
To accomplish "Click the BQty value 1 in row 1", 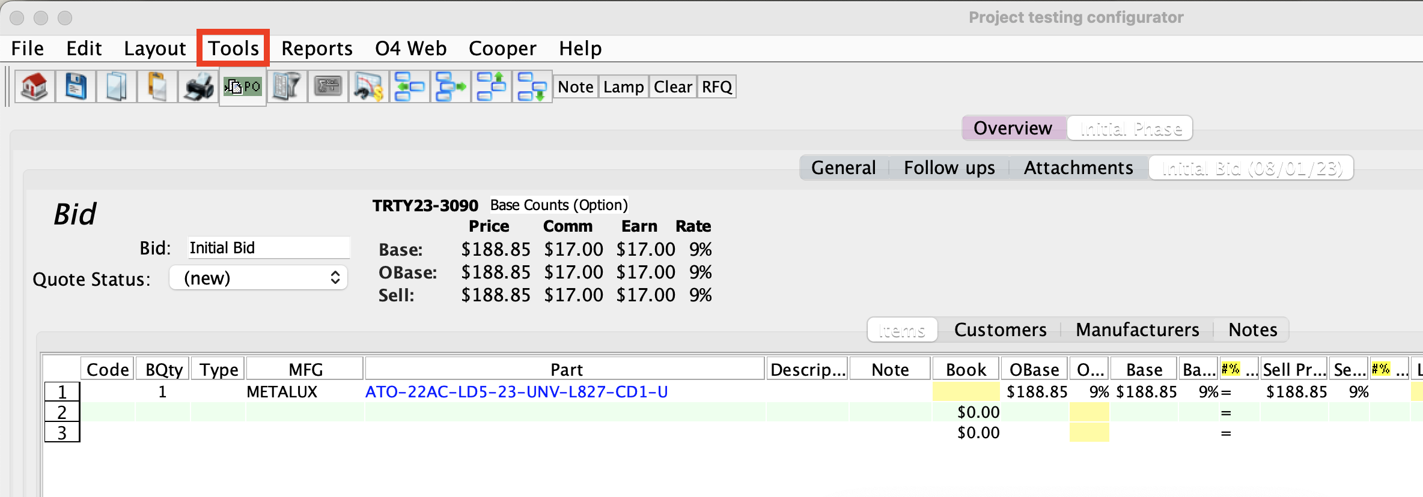I will coord(162,392).
